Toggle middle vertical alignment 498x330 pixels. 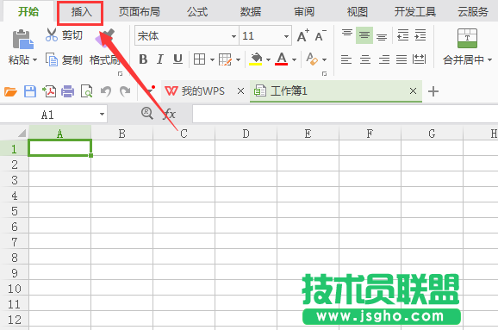(364, 35)
